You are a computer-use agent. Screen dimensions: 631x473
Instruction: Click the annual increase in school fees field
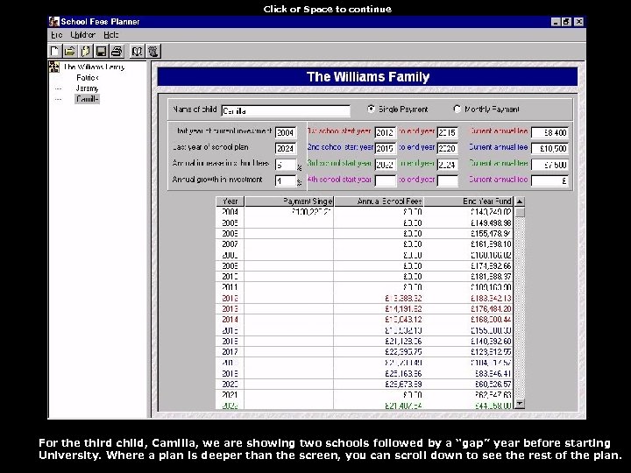tap(286, 164)
